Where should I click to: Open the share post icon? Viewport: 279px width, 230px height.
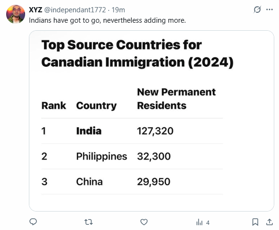[270, 222]
